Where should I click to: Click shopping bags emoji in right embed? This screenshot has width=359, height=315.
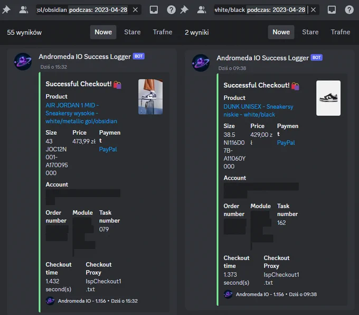pos(295,86)
